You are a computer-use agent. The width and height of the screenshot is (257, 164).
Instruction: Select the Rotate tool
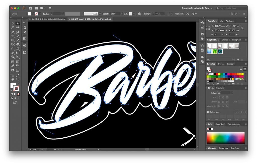pos(13,49)
